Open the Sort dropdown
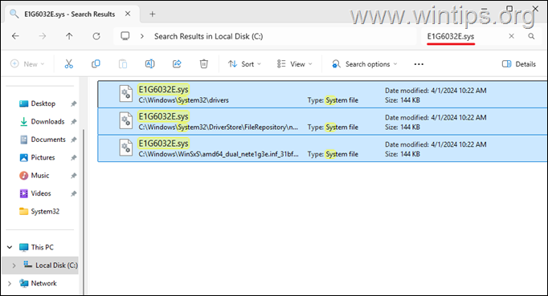This screenshot has width=548, height=296. [x=244, y=64]
